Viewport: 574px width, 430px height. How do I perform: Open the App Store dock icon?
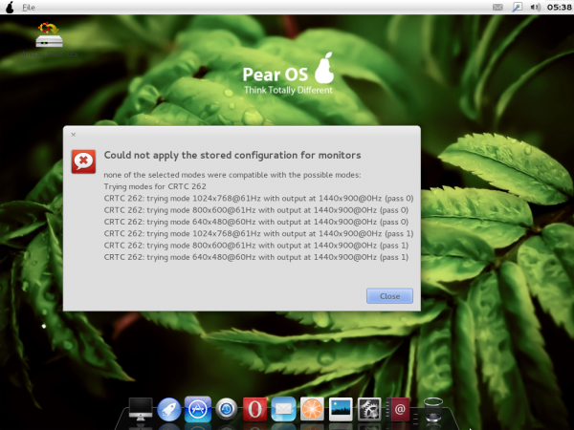198,408
